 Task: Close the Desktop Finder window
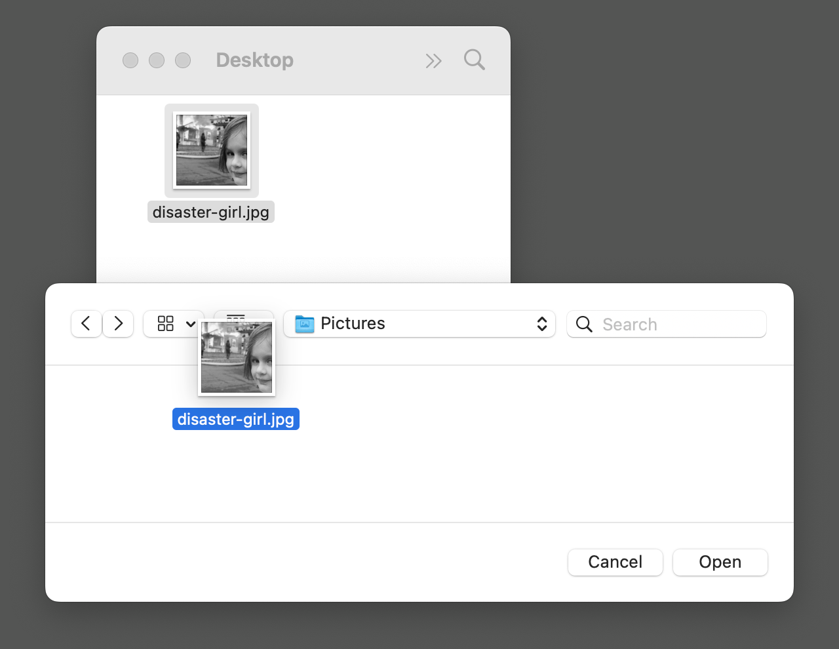tap(130, 60)
